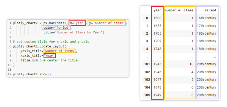Viewport: 227px width, 107px height.
Task: Click the comment on code line 5
Action: (51, 42)
